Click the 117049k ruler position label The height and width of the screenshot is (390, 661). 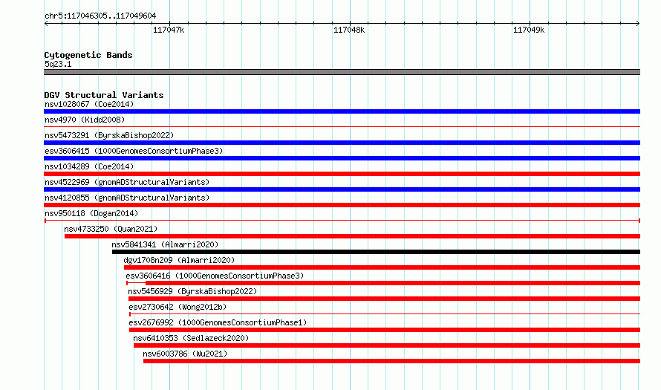[x=529, y=30]
